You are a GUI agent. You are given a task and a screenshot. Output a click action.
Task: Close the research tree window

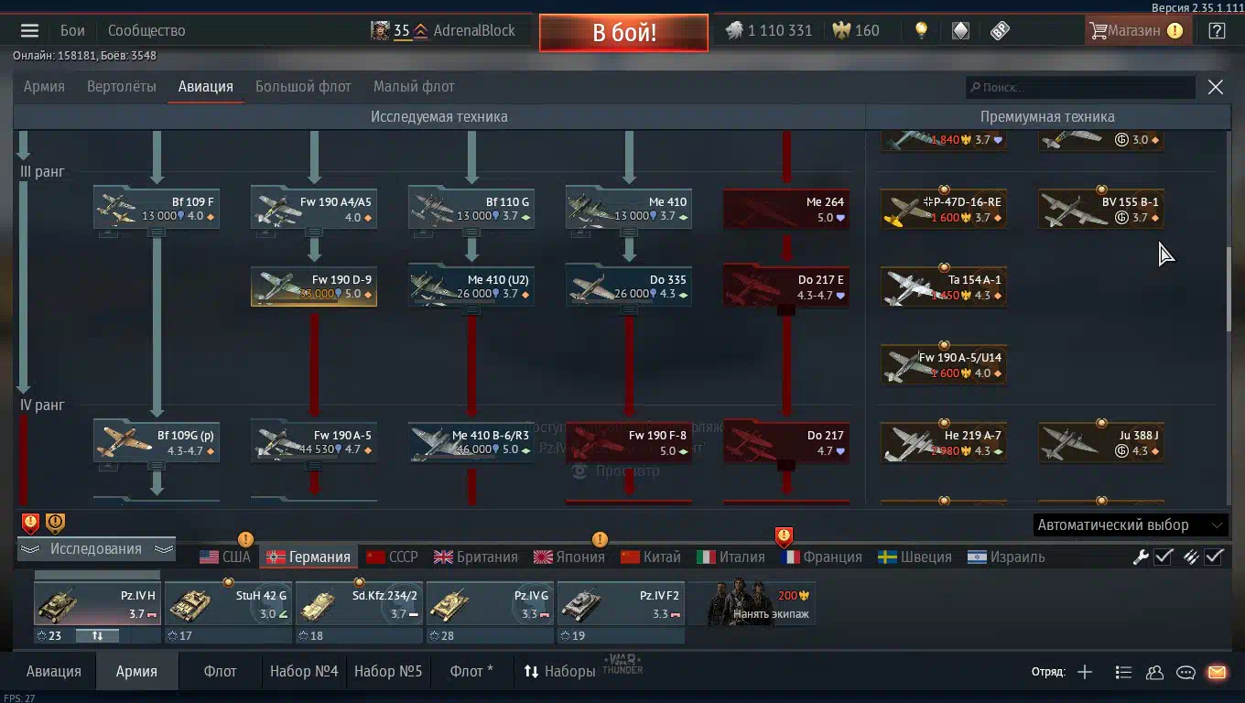click(x=1215, y=87)
